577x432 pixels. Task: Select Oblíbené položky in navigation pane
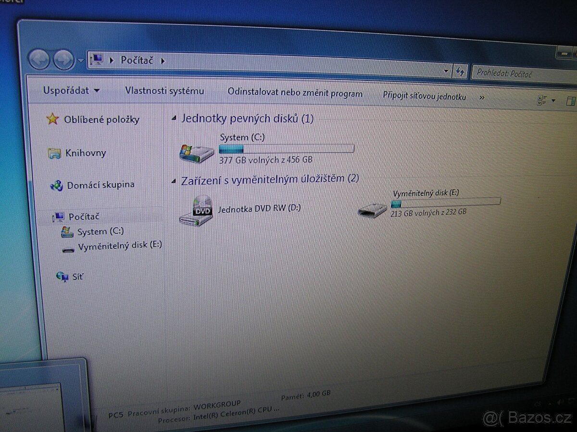click(x=101, y=119)
